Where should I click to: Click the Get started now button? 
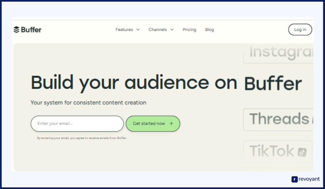coord(153,124)
